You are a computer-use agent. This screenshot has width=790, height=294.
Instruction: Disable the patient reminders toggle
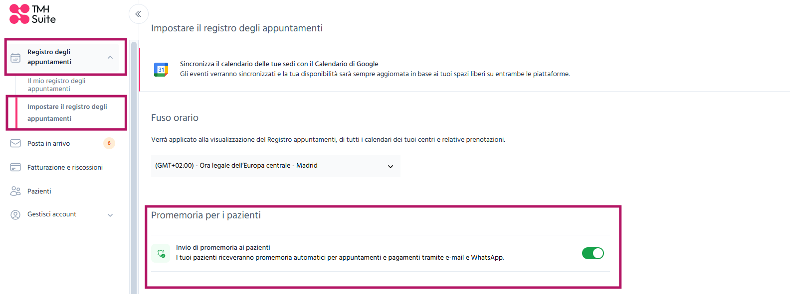(593, 253)
